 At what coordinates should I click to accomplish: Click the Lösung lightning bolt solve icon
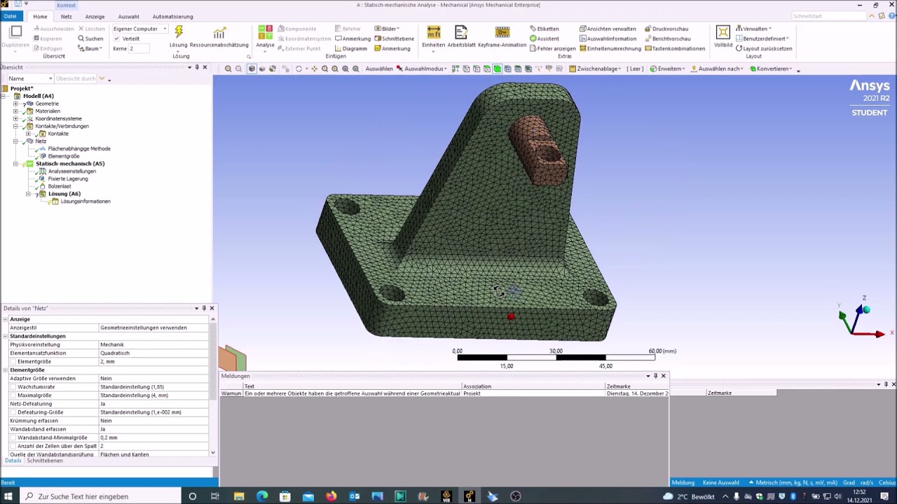point(179,32)
